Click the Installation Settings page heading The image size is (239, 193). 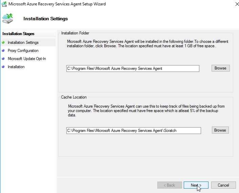45,19
